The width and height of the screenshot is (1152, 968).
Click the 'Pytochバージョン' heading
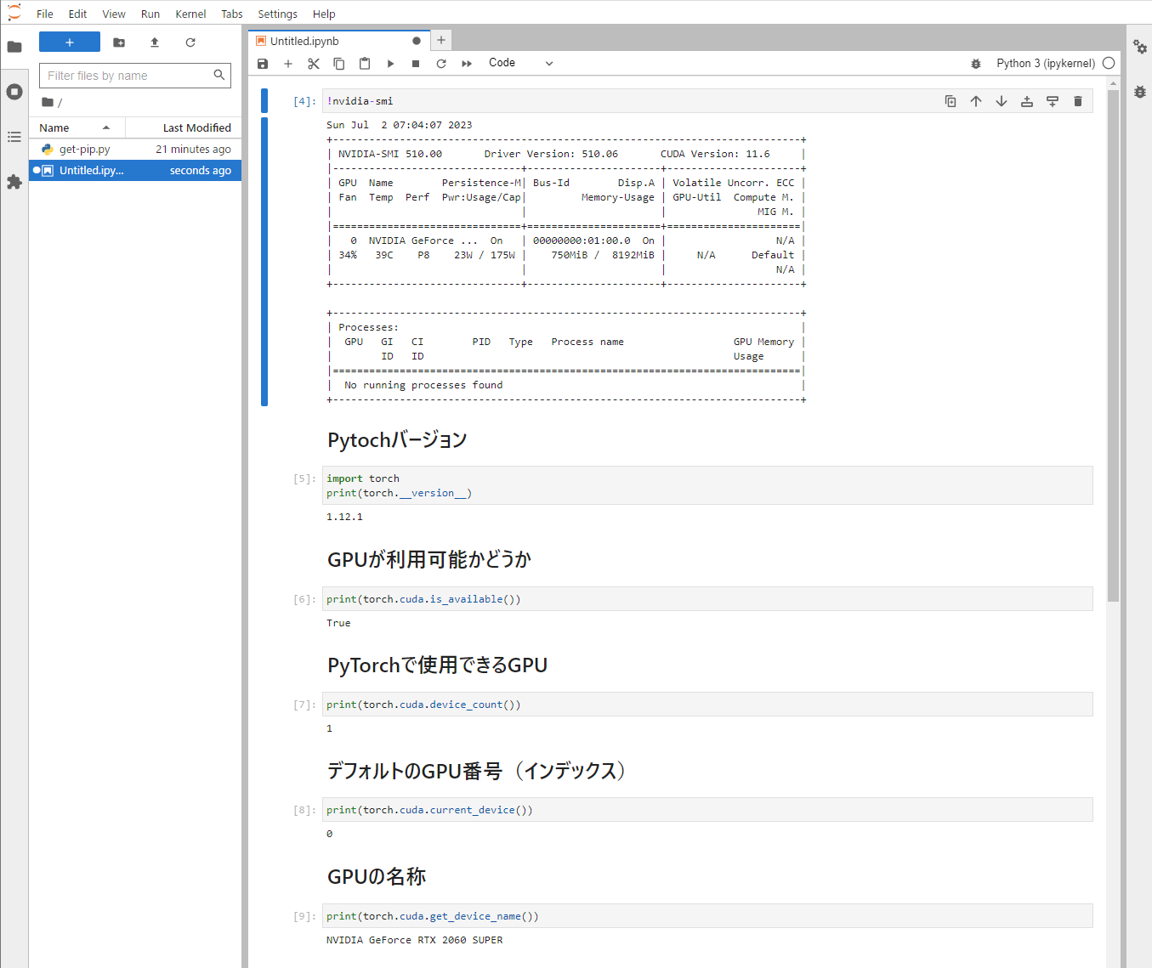397,440
